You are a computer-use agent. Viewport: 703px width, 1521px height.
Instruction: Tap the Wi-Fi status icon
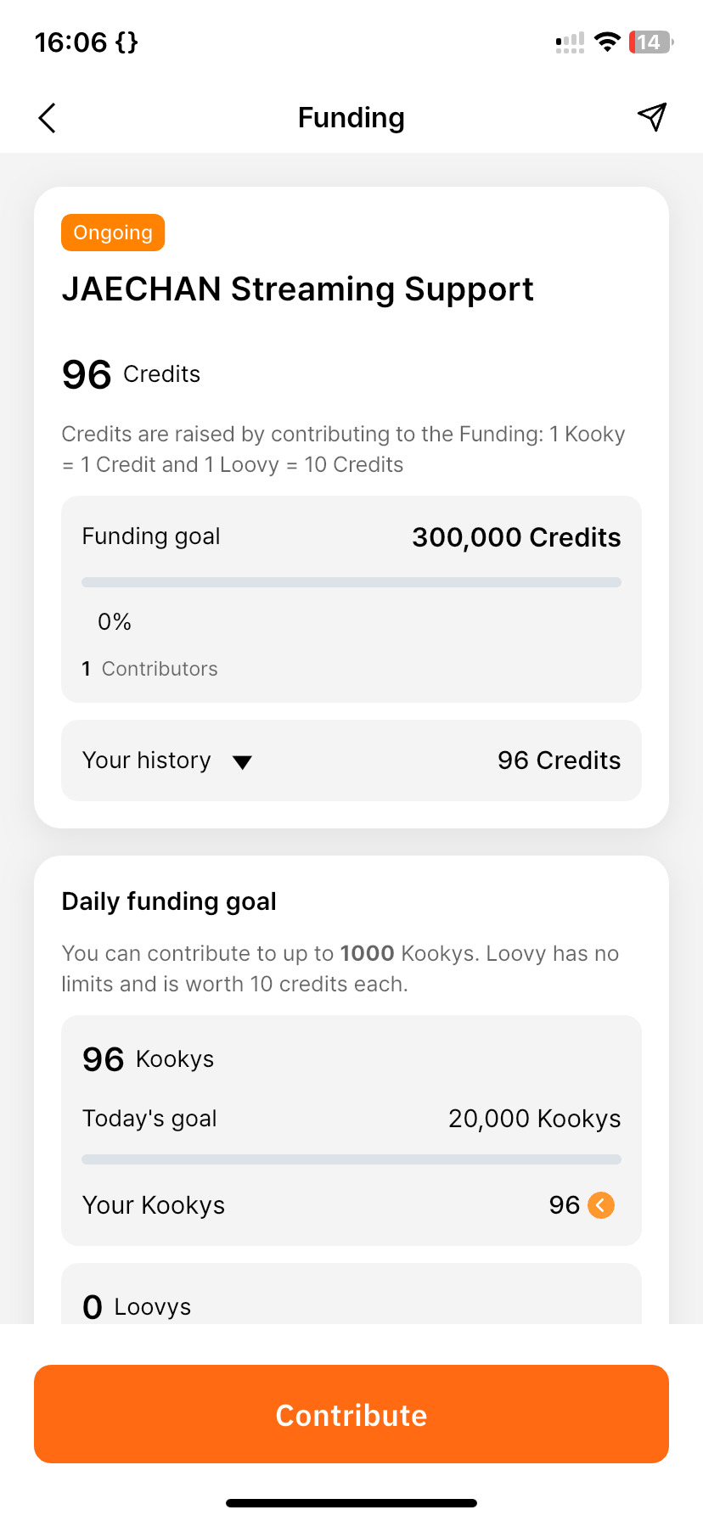pos(607,42)
